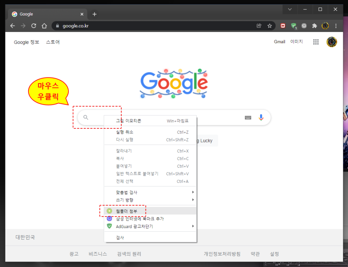Open the Extensions puzzle piece menu
This screenshot has width=348, height=267.
[x=314, y=26]
